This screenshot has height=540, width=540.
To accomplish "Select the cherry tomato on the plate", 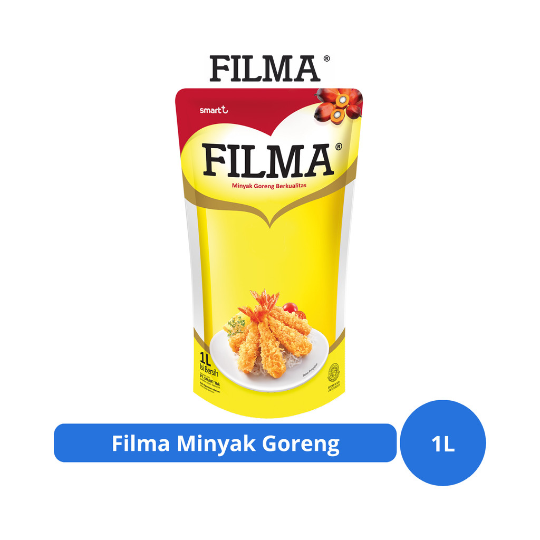I will tap(291, 307).
